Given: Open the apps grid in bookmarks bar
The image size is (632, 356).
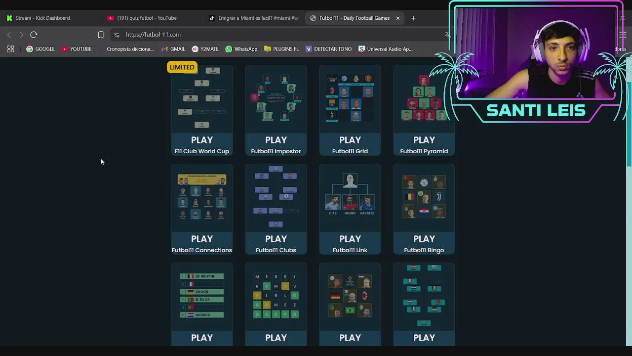Looking at the screenshot, I should [10, 49].
